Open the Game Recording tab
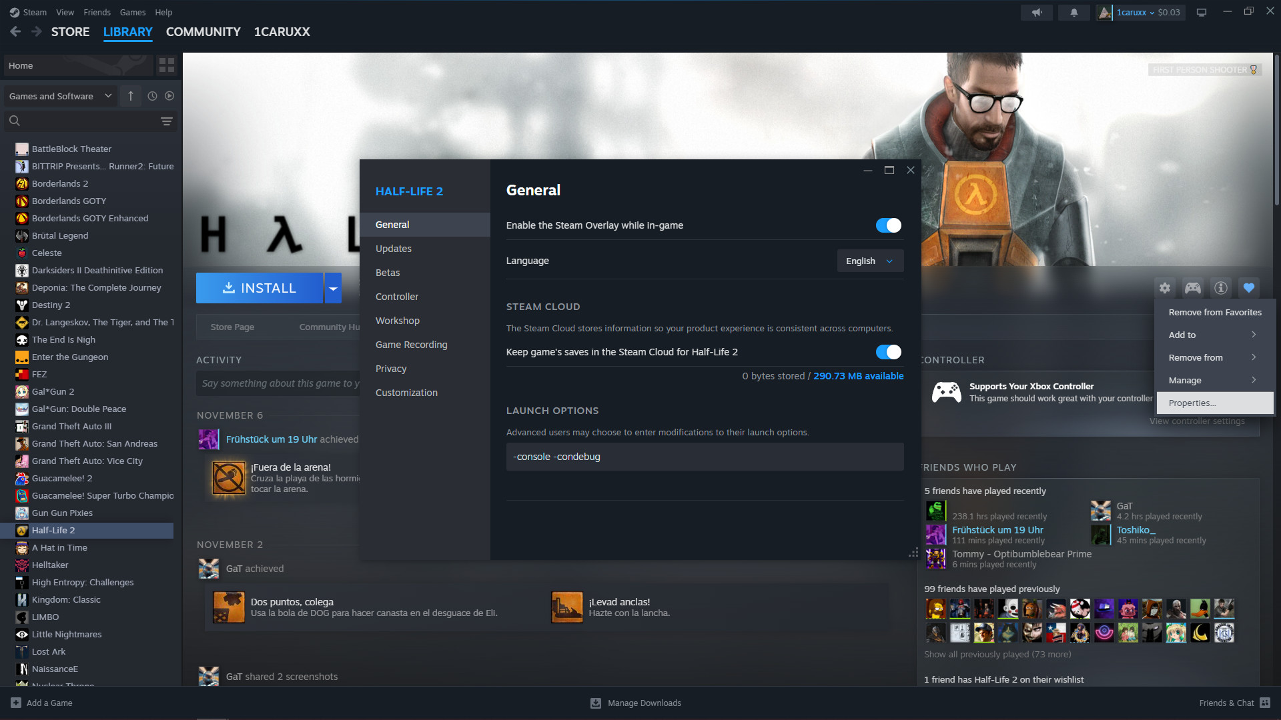The height and width of the screenshot is (720, 1281). point(425,345)
